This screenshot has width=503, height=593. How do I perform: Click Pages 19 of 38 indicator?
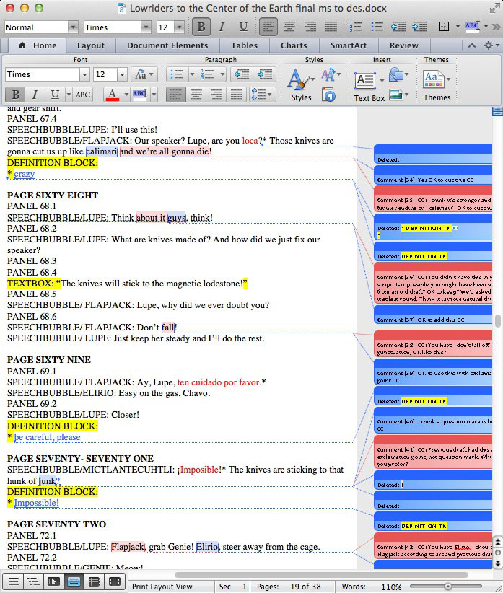289,587
